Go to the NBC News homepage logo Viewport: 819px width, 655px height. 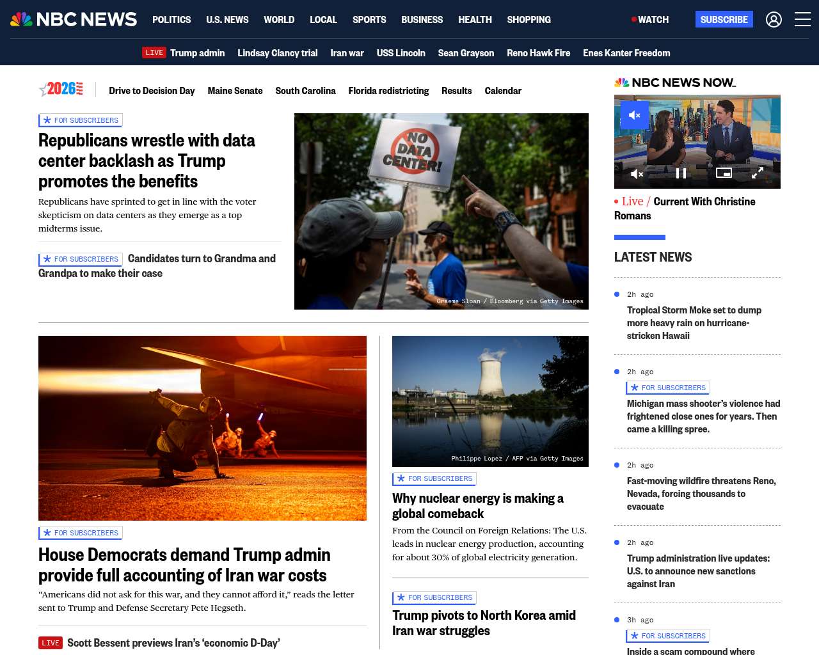click(74, 19)
